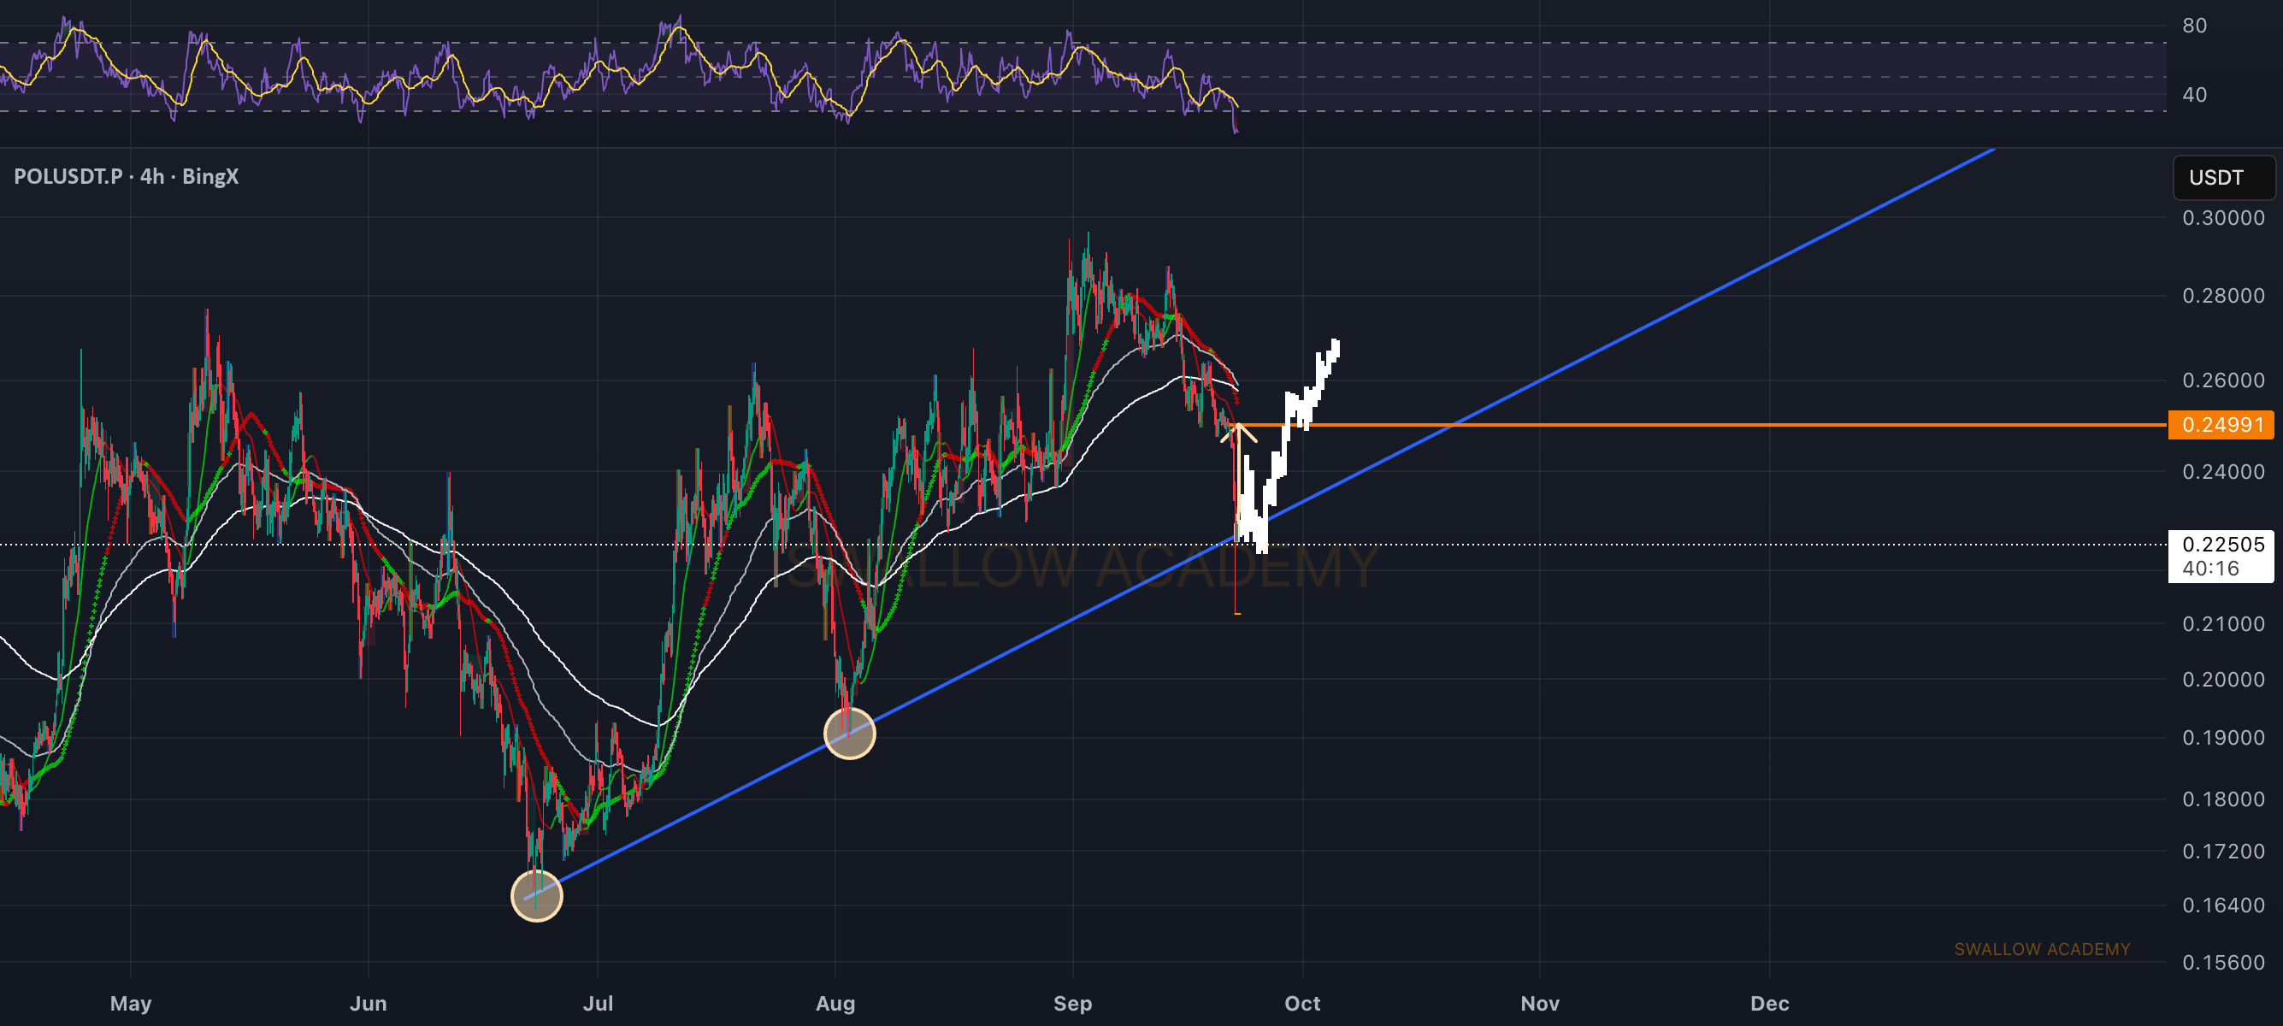2283x1026 pixels.
Task: Click the POLUSDT.P 4h BingX symbol title
Action: pyautogui.click(x=126, y=176)
